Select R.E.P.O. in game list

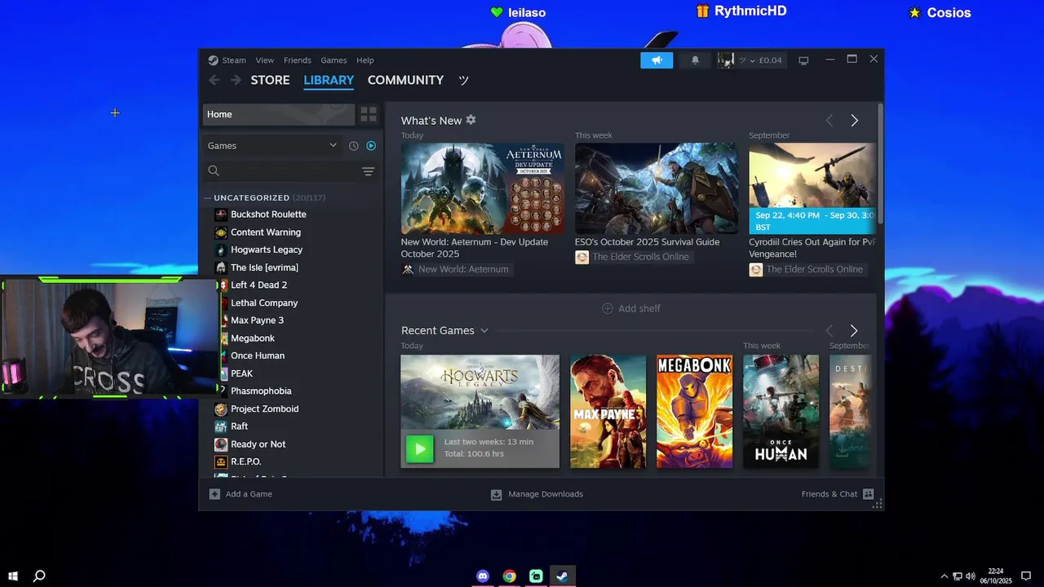point(246,461)
